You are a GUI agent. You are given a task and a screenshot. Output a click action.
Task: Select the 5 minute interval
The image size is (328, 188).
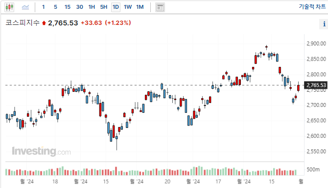tap(55, 7)
